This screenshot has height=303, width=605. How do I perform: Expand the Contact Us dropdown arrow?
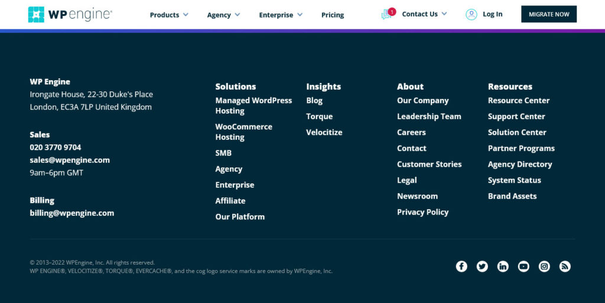coord(444,14)
